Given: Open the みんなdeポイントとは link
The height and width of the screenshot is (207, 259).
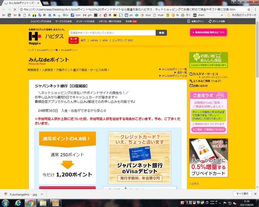Looking at the screenshot, I should (175, 76).
